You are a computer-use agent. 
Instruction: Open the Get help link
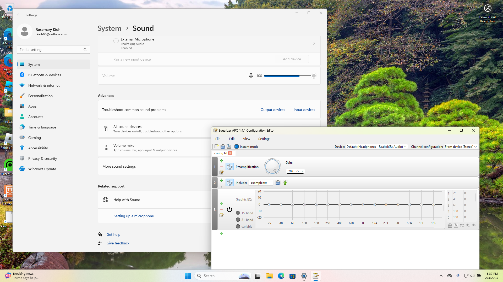point(113,234)
